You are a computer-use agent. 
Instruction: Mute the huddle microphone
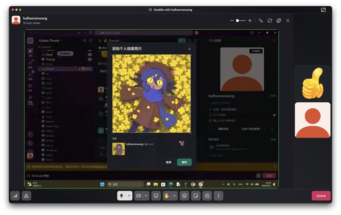coord(121,196)
